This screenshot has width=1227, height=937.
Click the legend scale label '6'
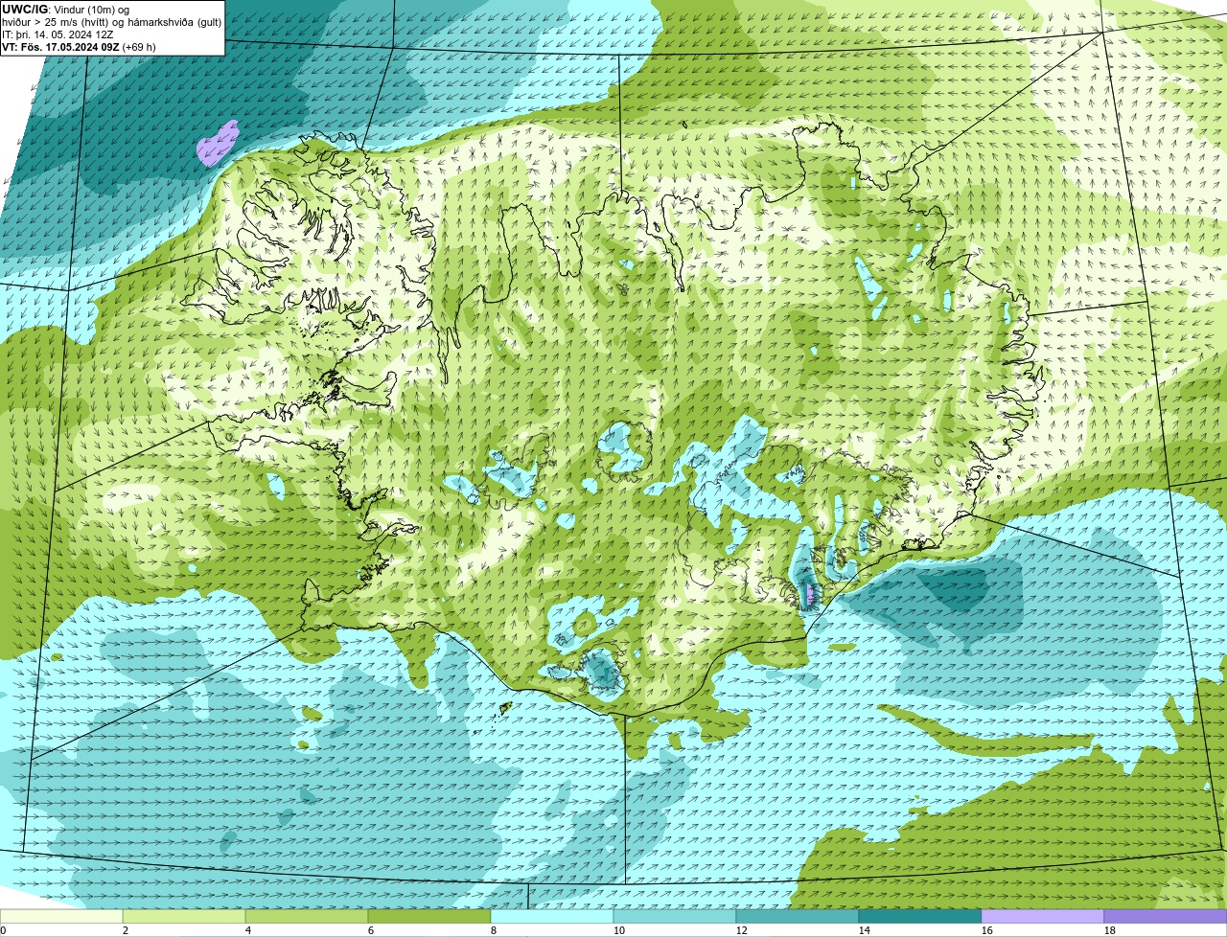click(371, 930)
